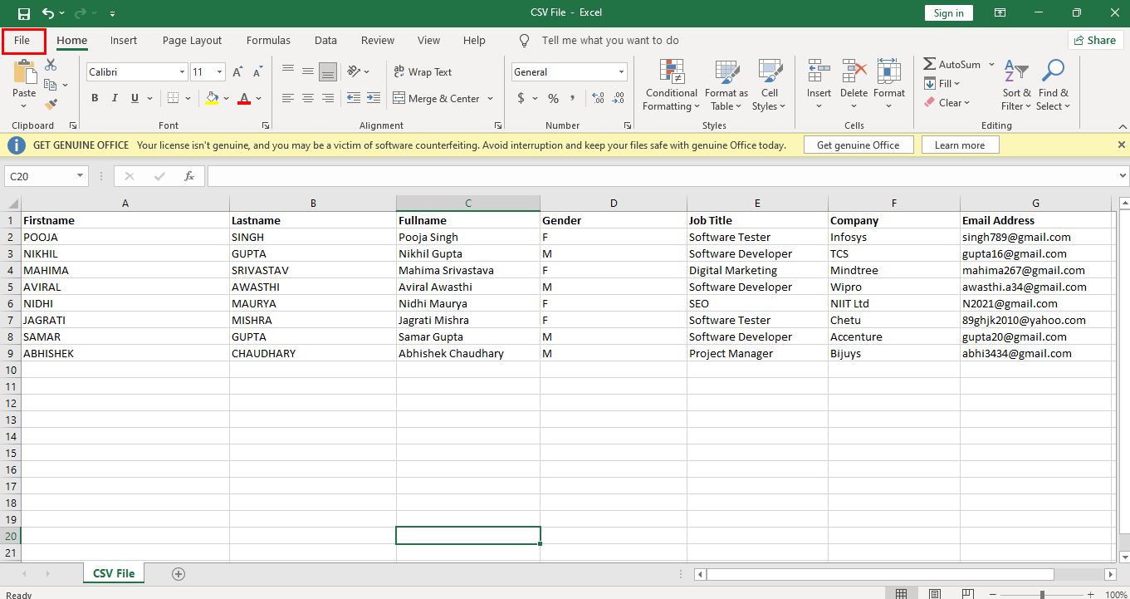Click the Format Painter brush icon
Screen dimensions: 1130x599
pos(51,104)
